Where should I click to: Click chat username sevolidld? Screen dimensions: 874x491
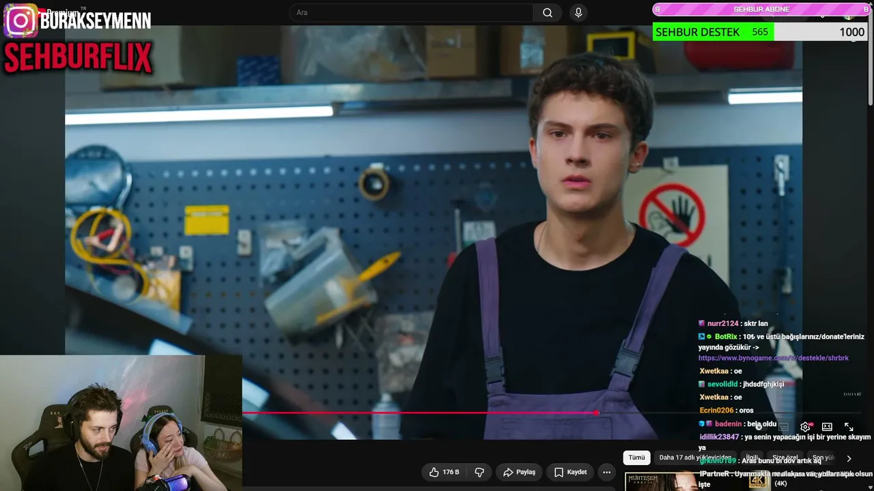click(722, 384)
